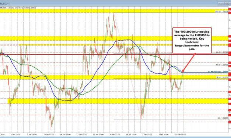Click the 10 Jan 07:00 time label

49,134
